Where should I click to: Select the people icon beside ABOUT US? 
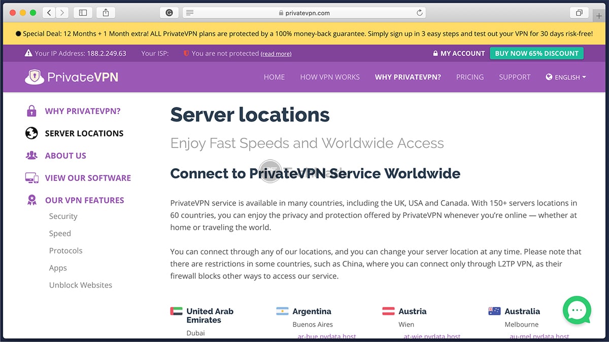(31, 155)
